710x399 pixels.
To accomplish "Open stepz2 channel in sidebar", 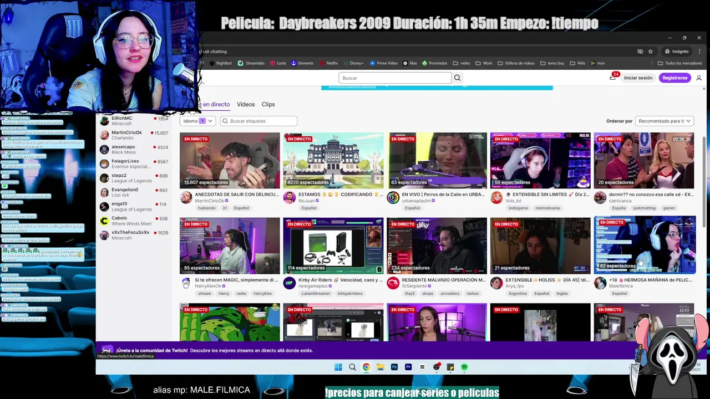I will [x=134, y=178].
